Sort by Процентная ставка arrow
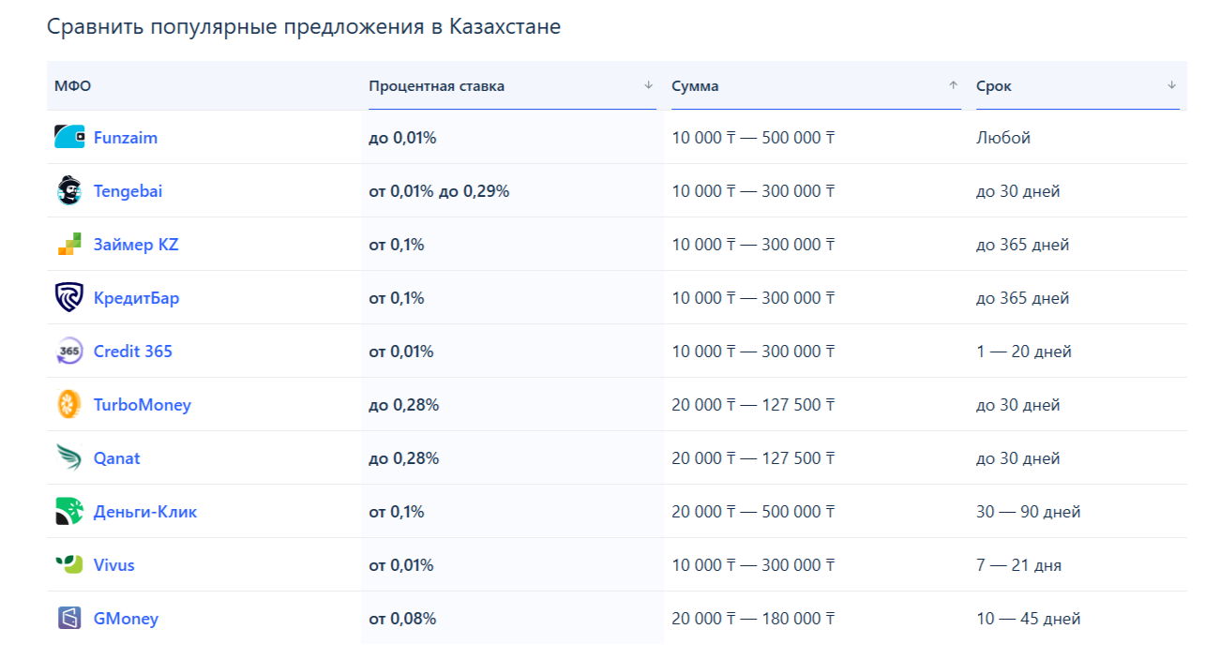1220x659 pixels. point(648,85)
